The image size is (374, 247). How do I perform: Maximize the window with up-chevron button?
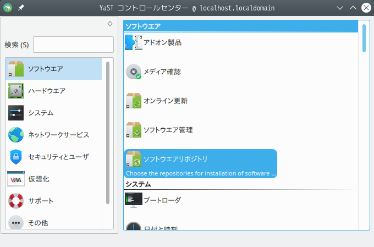click(x=353, y=8)
